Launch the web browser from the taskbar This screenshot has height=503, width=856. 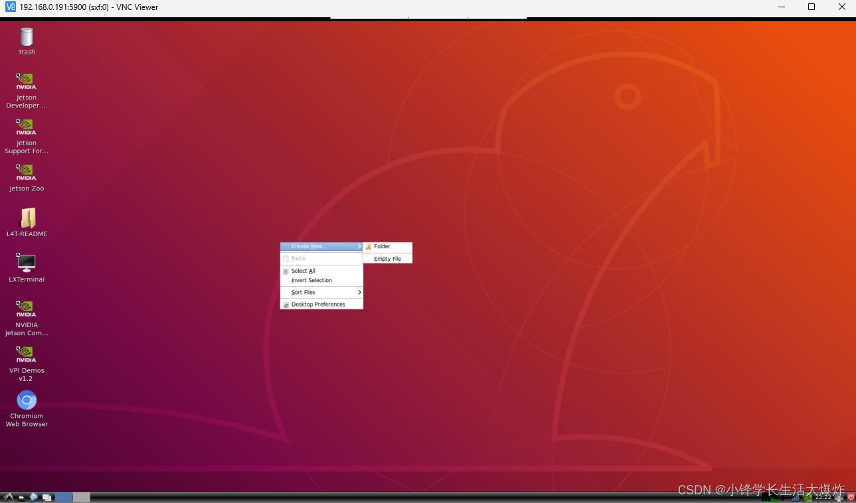pos(33,496)
